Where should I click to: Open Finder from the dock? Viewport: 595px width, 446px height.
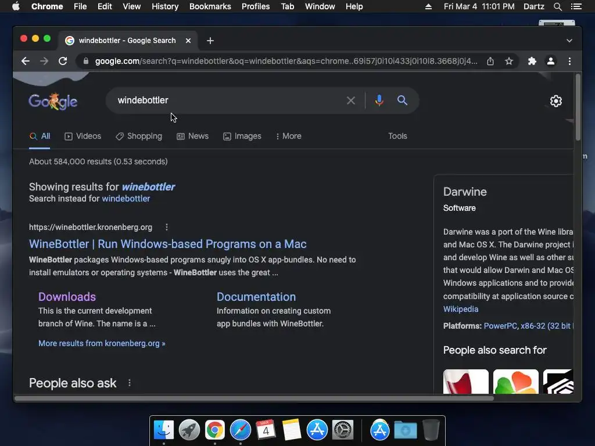pos(164,430)
